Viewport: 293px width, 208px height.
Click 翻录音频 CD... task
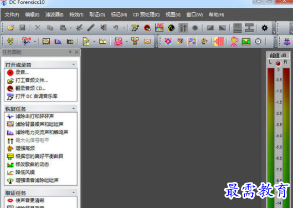pyautogui.click(x=26, y=88)
